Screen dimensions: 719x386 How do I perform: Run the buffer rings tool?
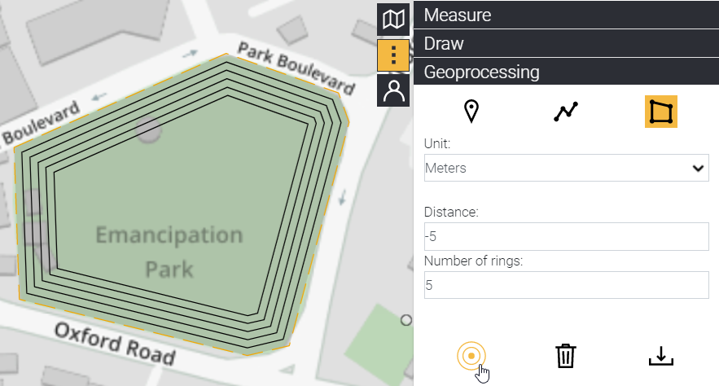[471, 356]
